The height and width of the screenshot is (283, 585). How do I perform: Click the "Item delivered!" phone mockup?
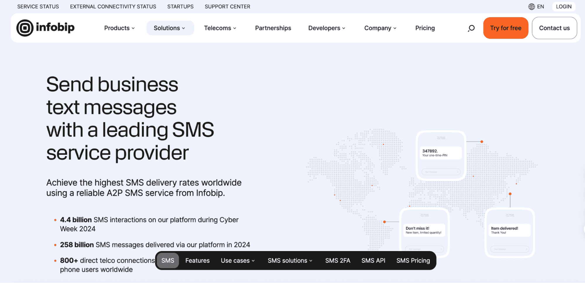pos(510,233)
